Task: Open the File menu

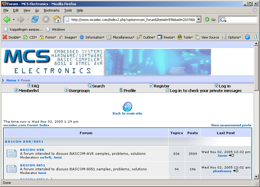Action: click(x=6, y=10)
